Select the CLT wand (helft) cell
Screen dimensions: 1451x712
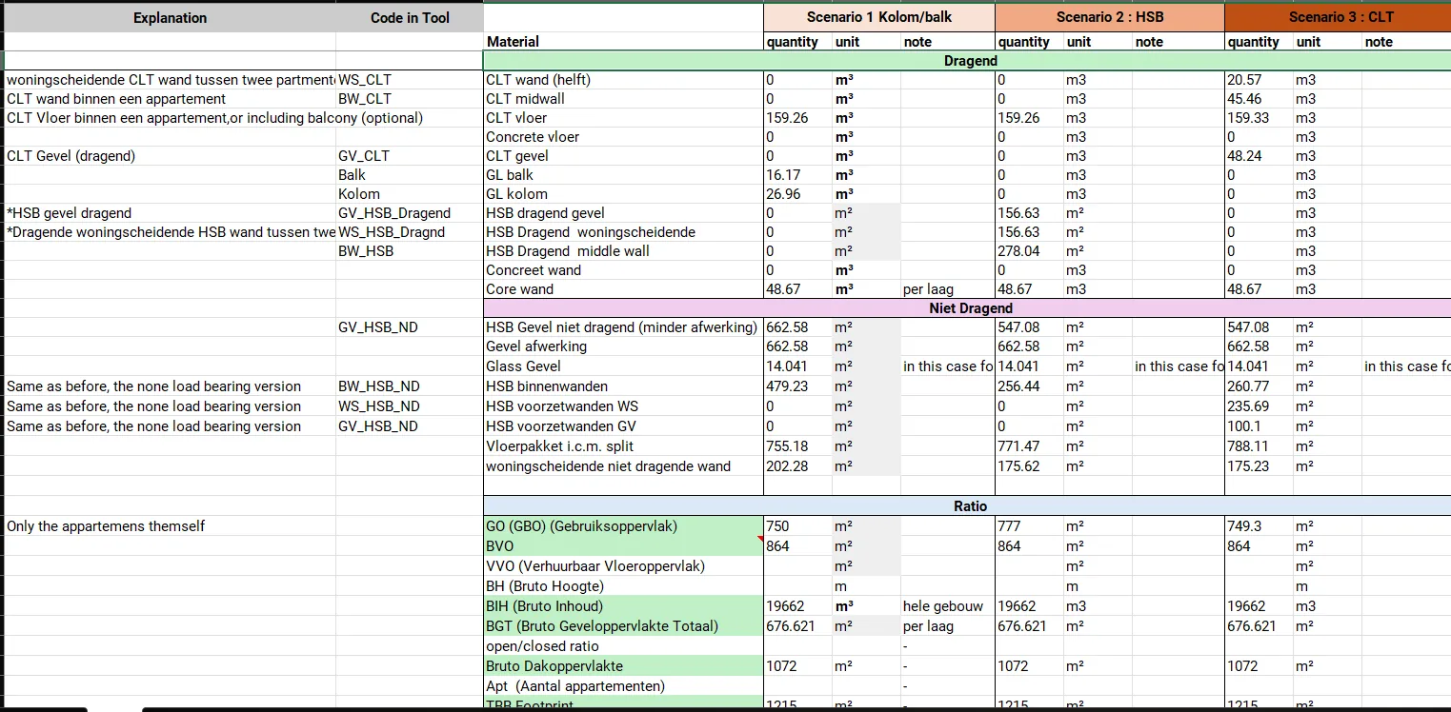point(623,80)
